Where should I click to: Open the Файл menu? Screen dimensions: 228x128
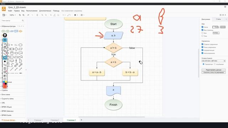click(10, 11)
